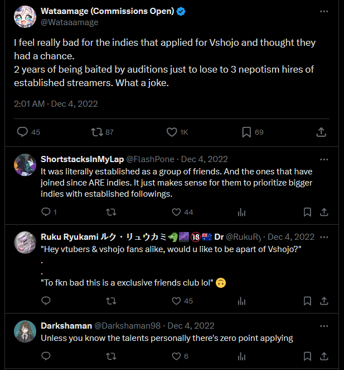Viewport: 344px width, 370px height.
Task: Open the 2:01 AM Dec 4, 2022 timestamp
Action: click(56, 104)
